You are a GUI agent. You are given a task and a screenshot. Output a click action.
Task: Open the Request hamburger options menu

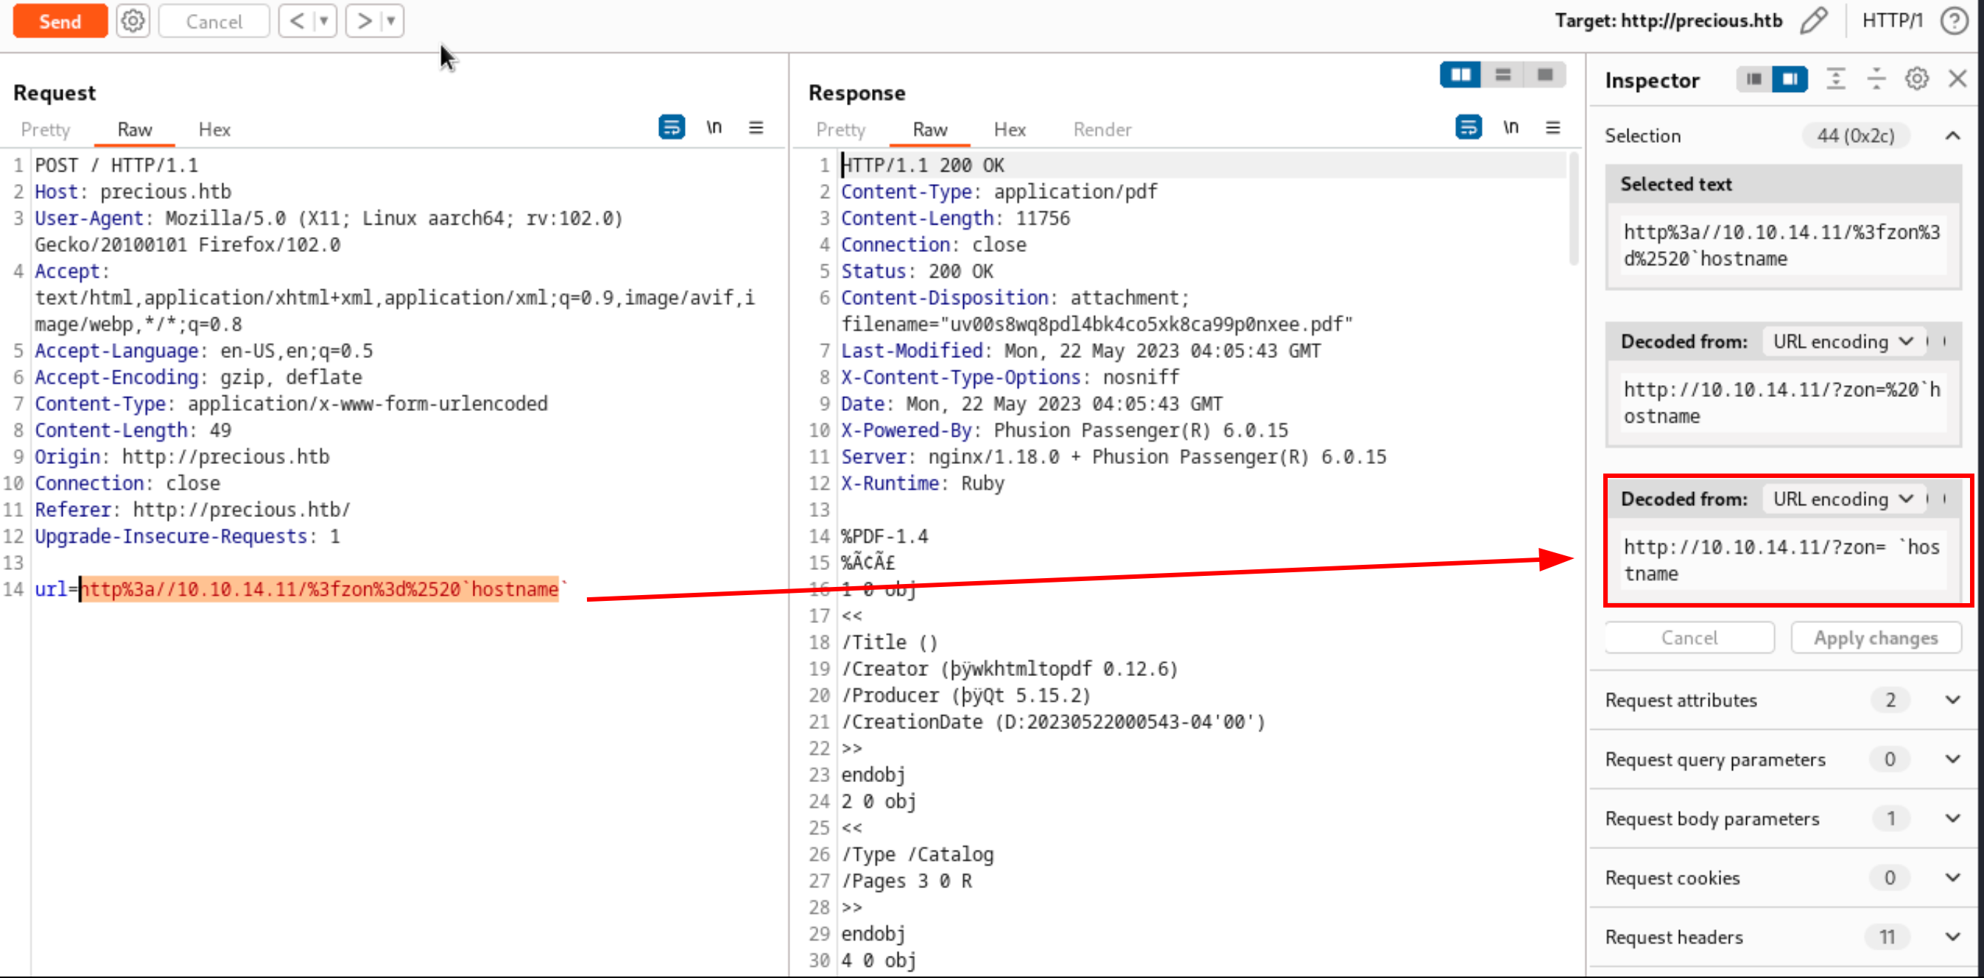(x=756, y=127)
